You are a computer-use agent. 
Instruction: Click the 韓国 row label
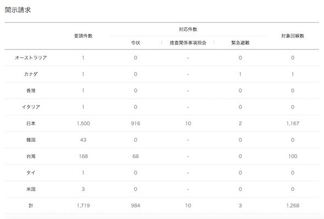click(x=31, y=140)
